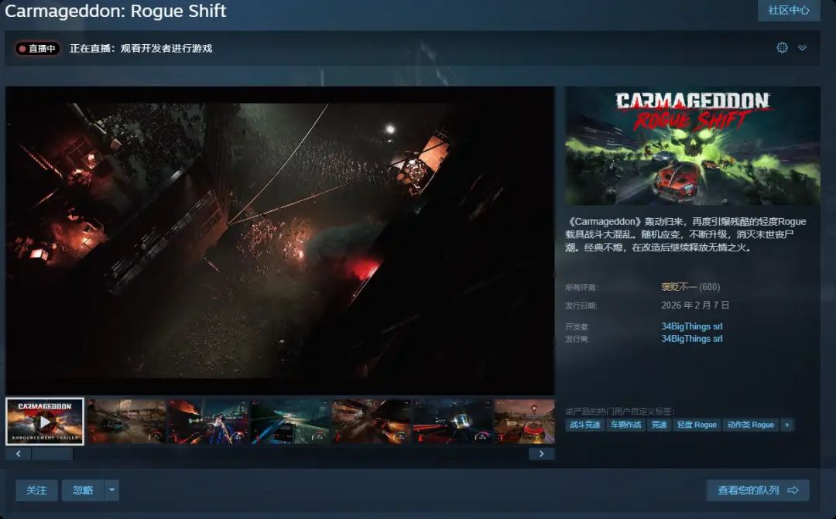The height and width of the screenshot is (519, 836).
Task: Open the 社区中心 community hub button
Action: click(789, 10)
